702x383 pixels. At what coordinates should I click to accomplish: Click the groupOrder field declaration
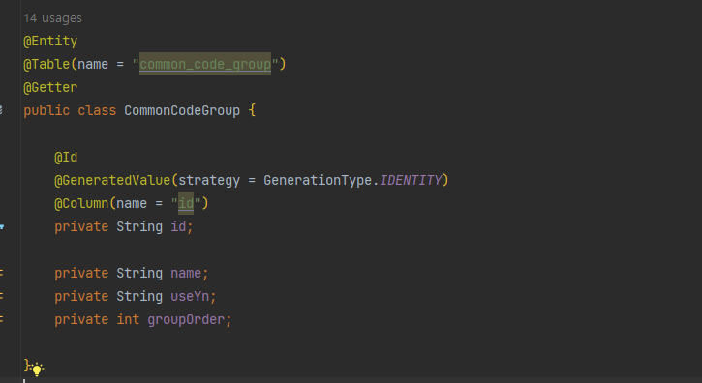186,319
